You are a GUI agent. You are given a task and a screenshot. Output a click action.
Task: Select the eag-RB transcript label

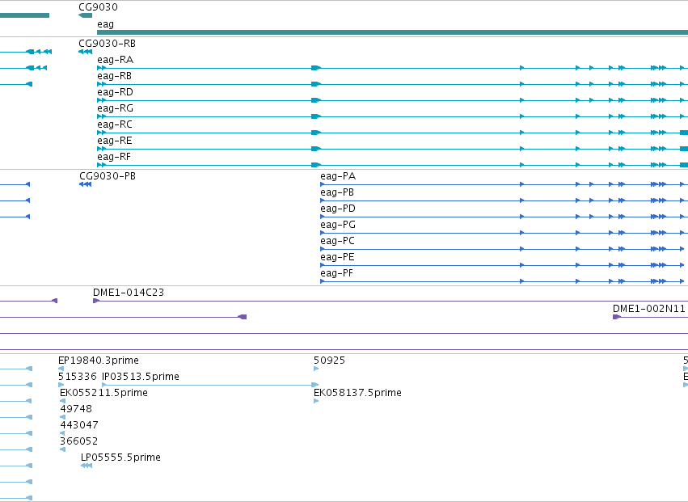115,76
